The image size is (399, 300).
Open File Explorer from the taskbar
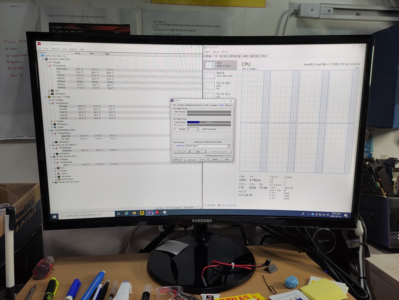[134, 213]
